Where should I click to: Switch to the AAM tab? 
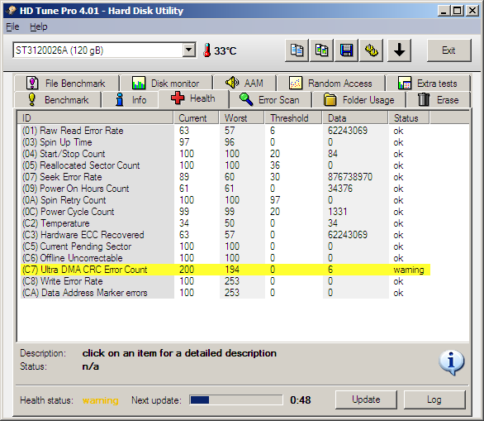point(244,84)
